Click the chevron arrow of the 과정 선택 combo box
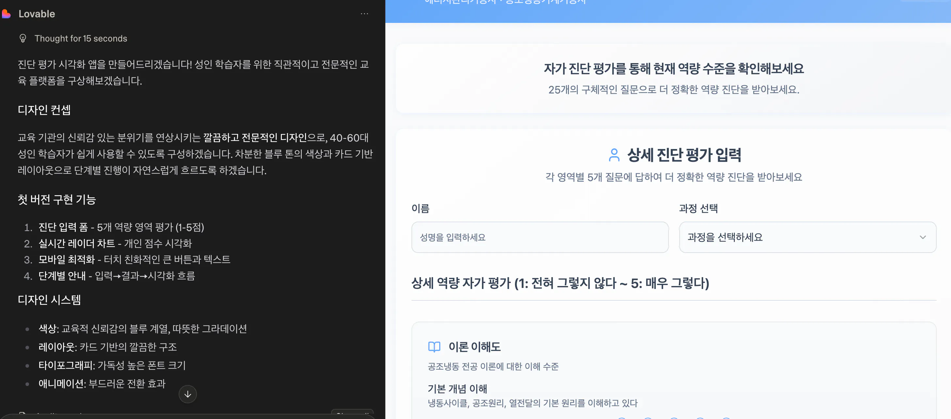 point(923,237)
